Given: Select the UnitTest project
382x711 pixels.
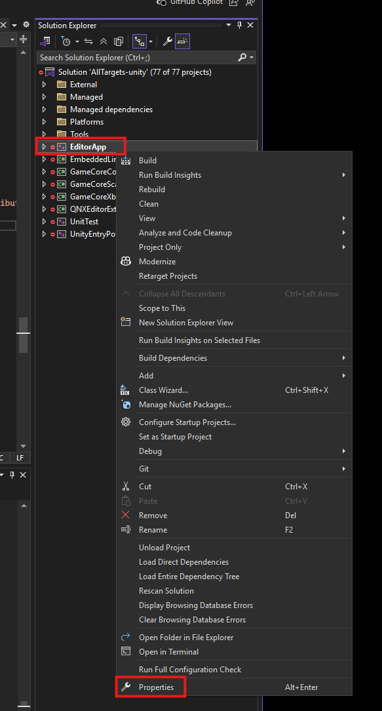Looking at the screenshot, I should coord(85,222).
